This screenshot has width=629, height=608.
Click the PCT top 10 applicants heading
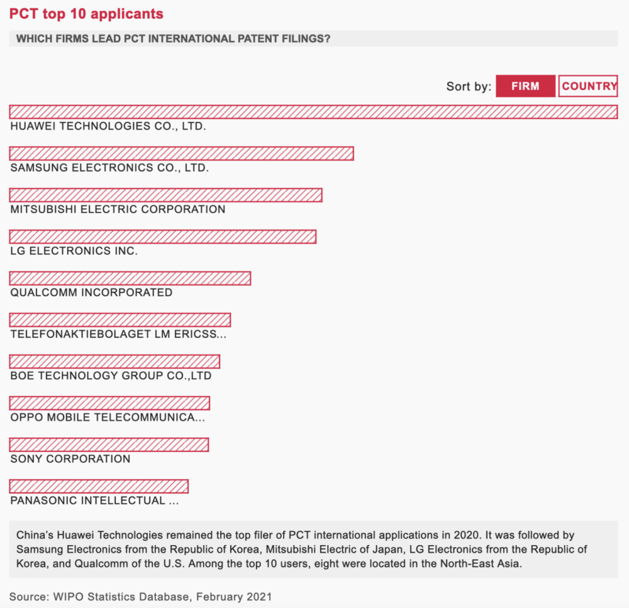click(86, 14)
